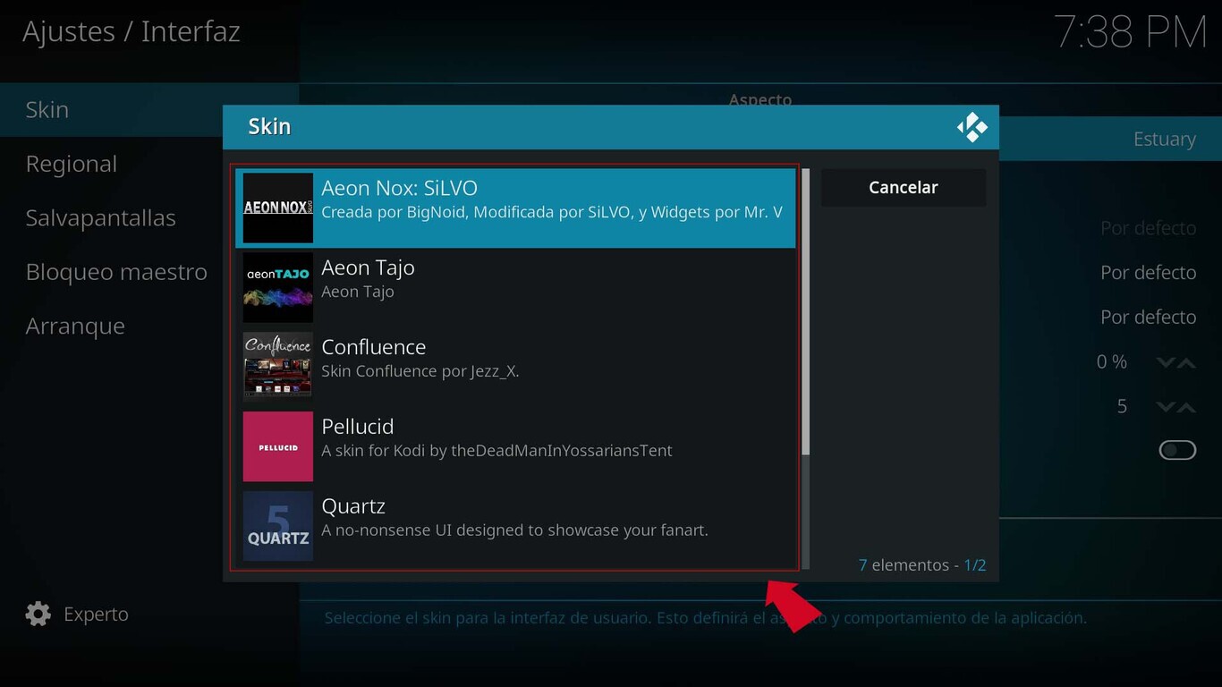Highlight the Skin sidebar entry
This screenshot has width=1222, height=687.
coord(47,109)
